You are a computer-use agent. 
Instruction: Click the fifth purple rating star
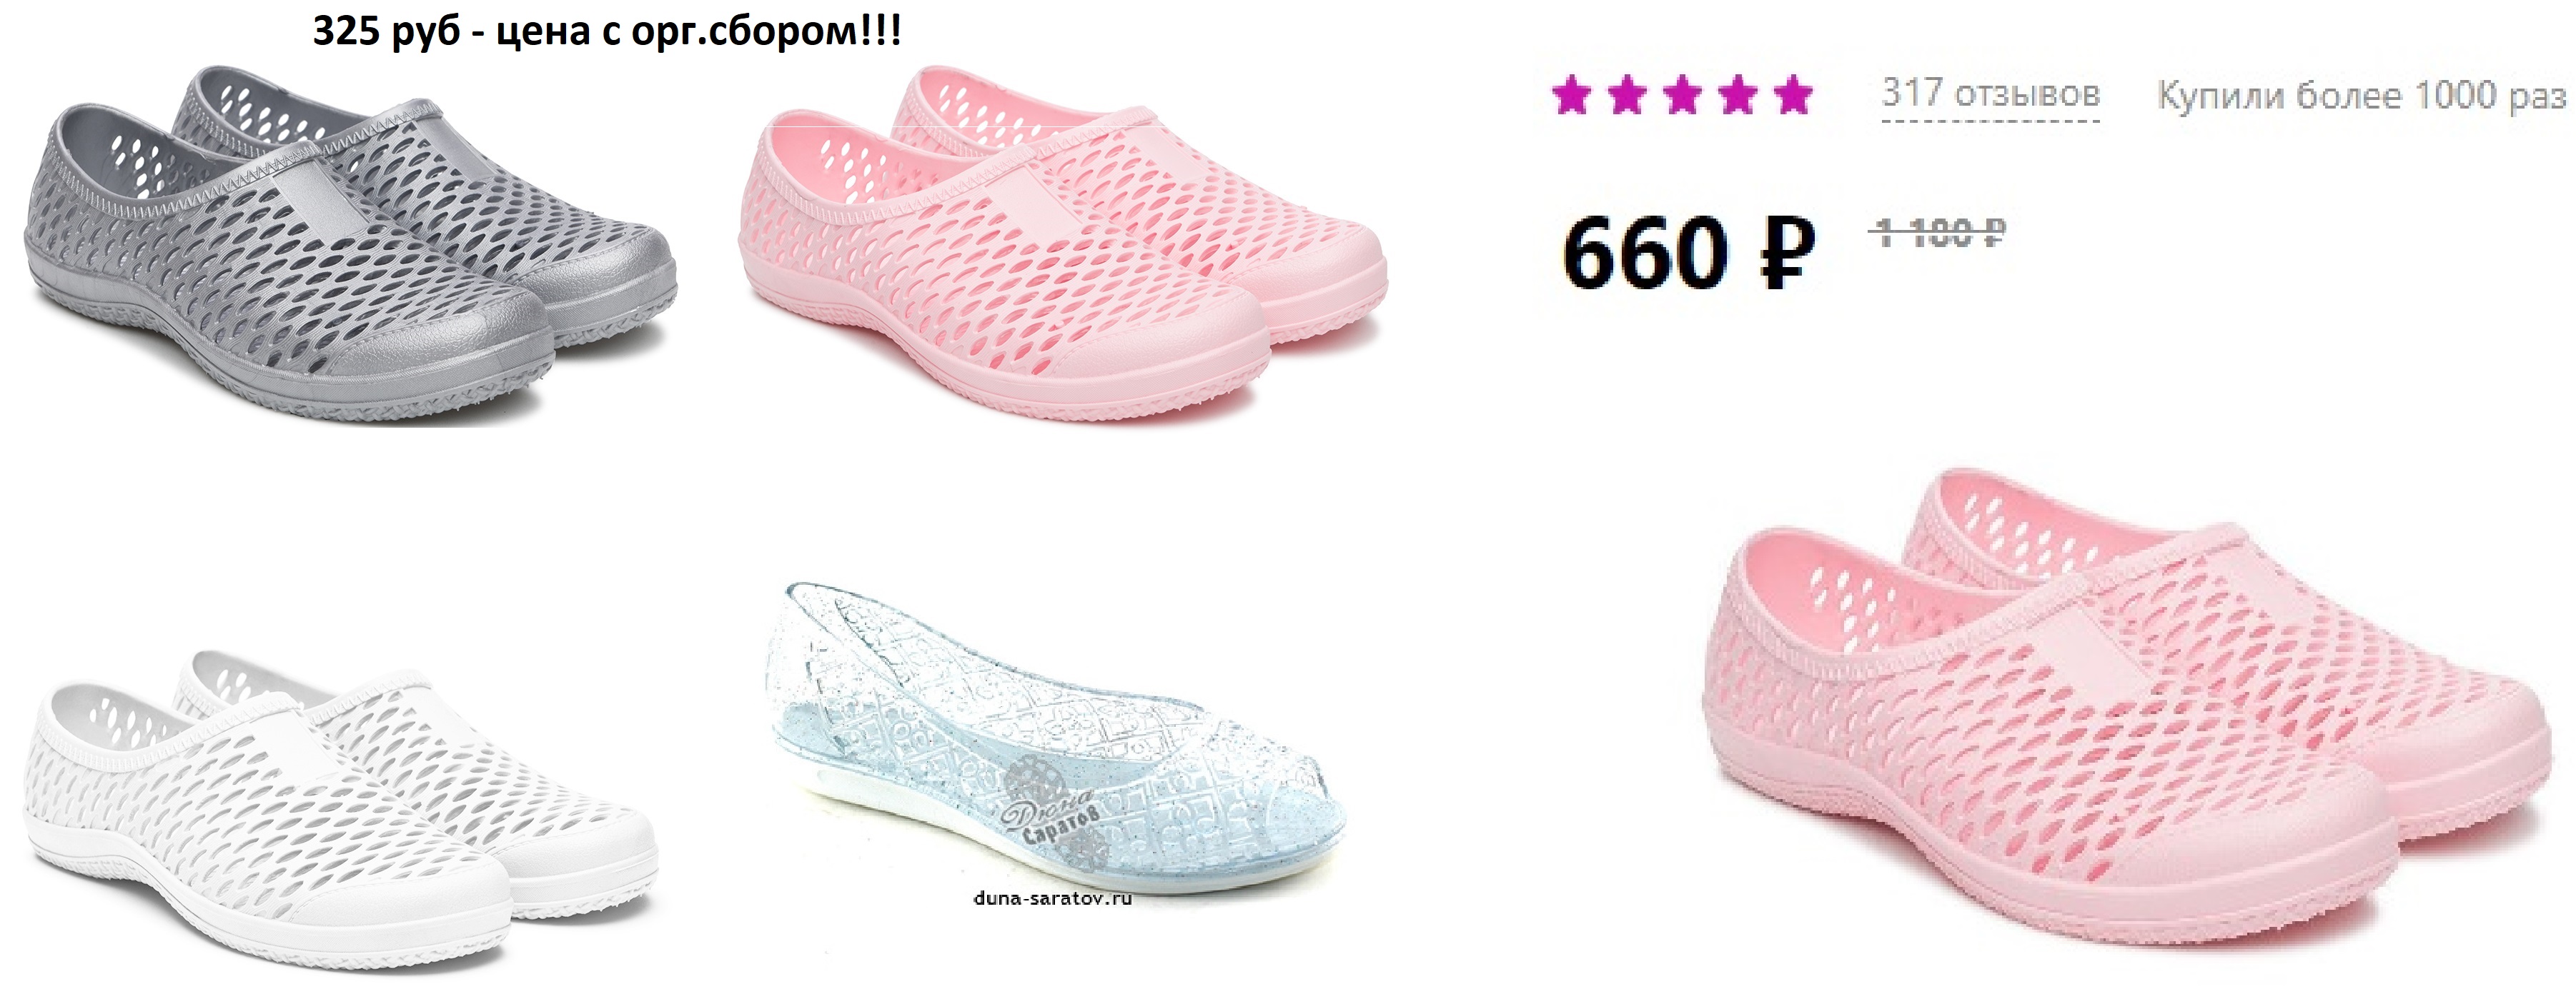1793,96
